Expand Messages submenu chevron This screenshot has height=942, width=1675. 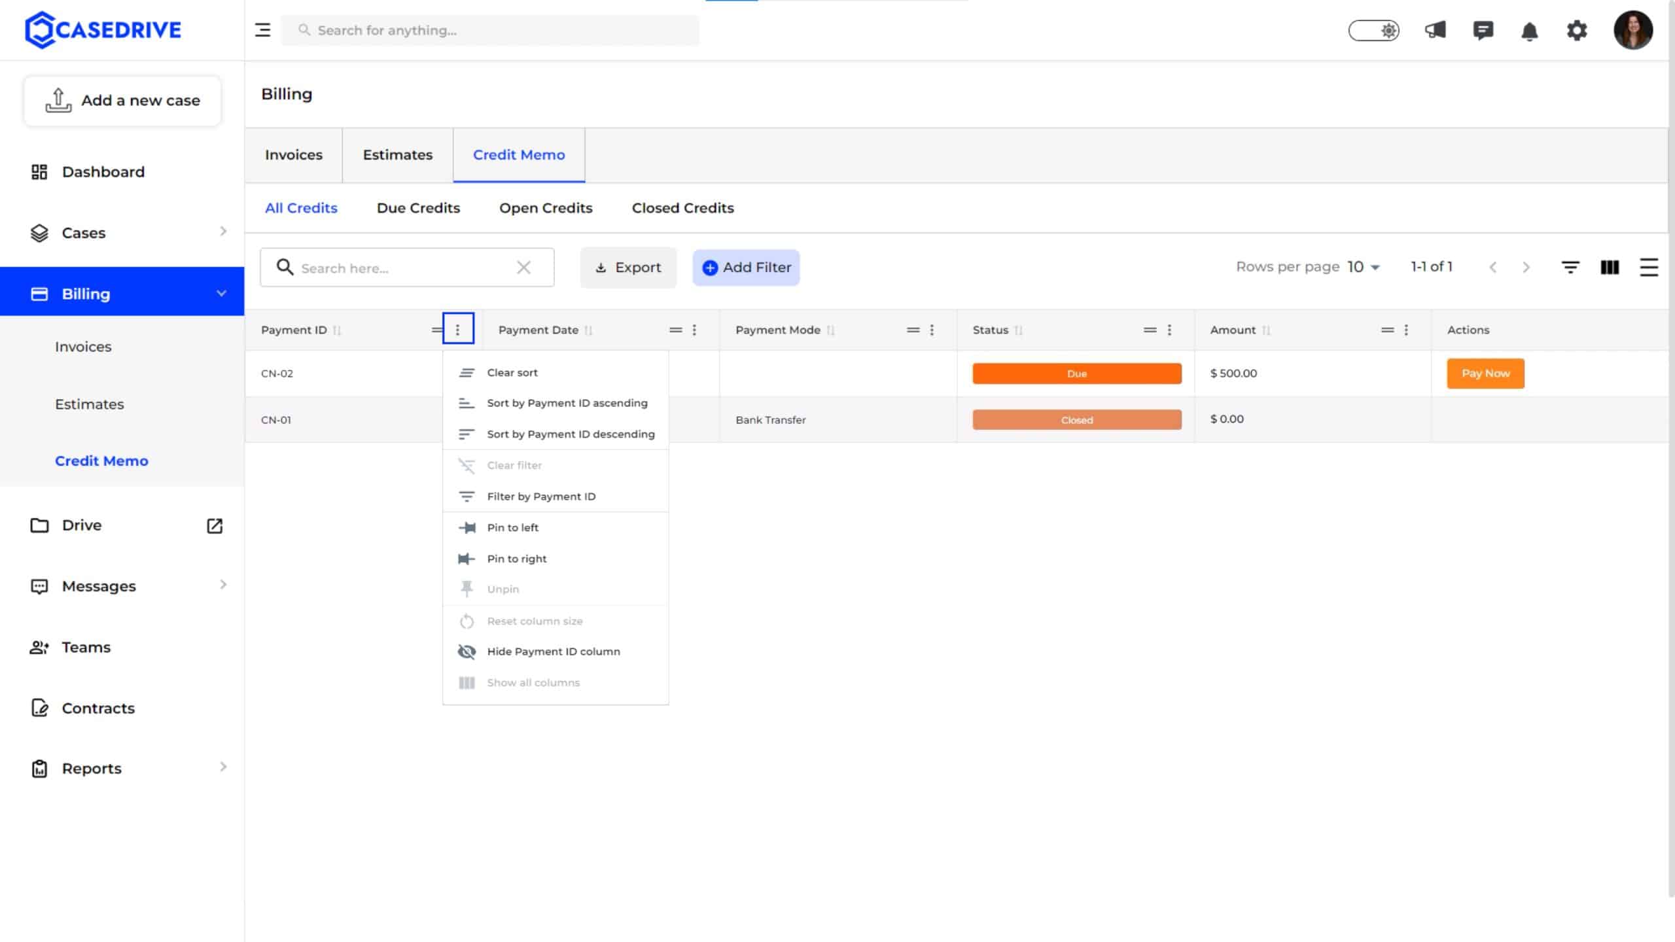(x=223, y=585)
